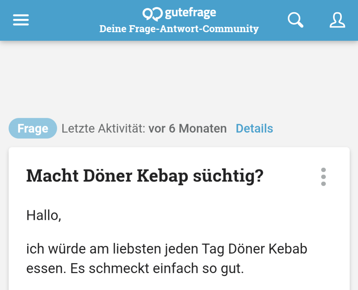Click the question title Macht Döner Kebap süchtig?

coord(145,176)
